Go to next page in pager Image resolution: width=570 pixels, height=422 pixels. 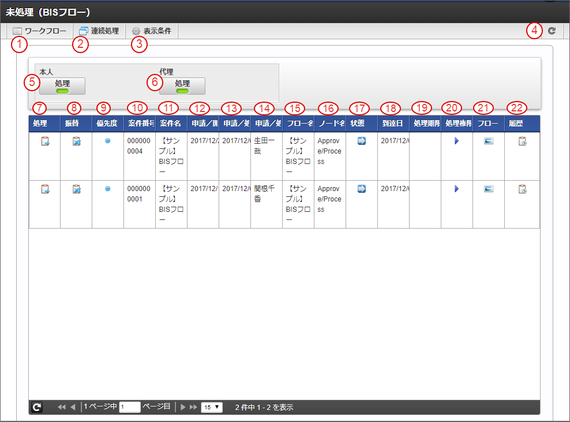183,407
